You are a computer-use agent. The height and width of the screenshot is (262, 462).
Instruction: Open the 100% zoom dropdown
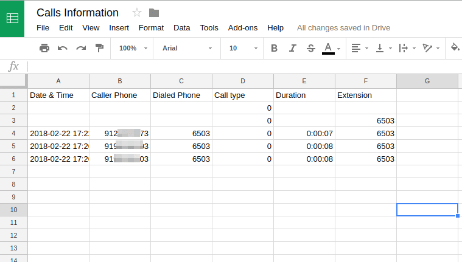[x=133, y=48]
